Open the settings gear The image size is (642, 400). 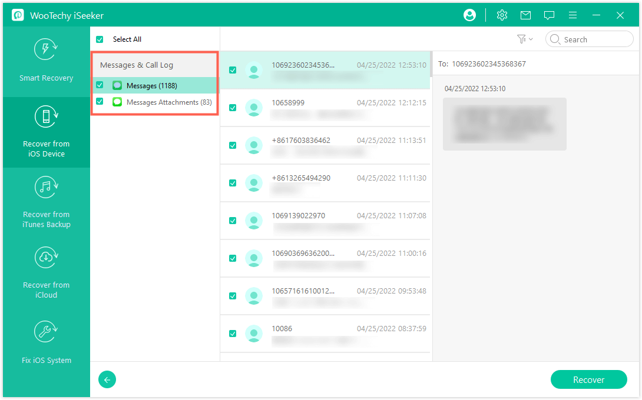(502, 15)
